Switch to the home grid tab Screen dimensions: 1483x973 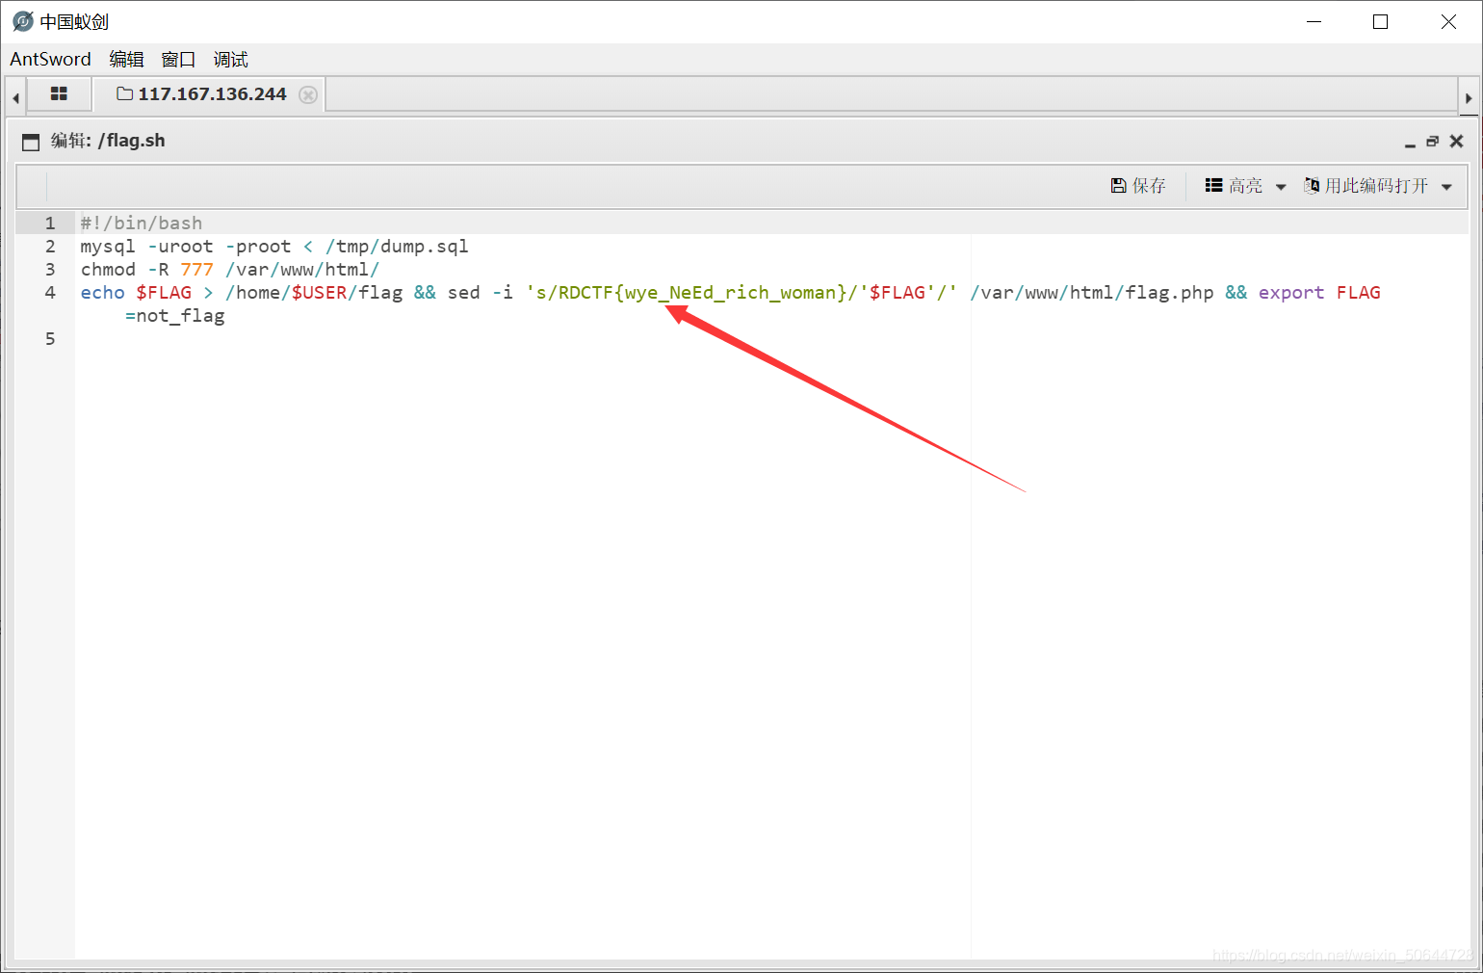point(59,93)
